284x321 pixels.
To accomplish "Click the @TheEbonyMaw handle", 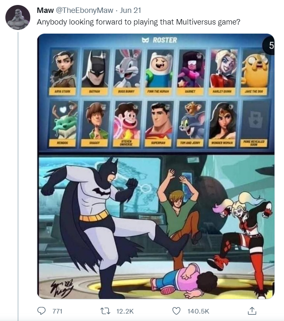I will 84,10.
